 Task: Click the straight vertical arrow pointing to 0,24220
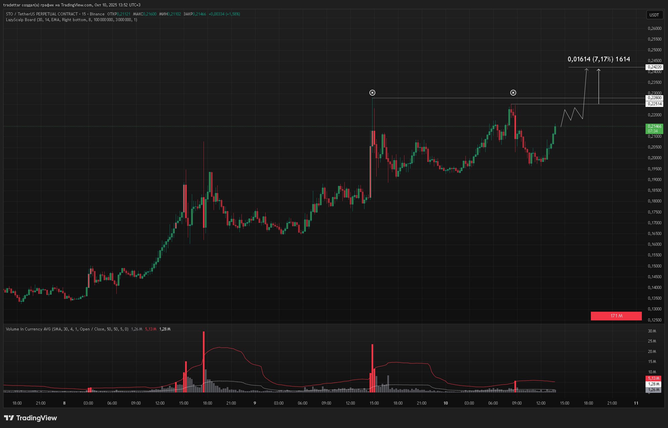(599, 86)
